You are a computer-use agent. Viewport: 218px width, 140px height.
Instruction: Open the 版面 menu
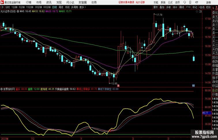(163, 2)
